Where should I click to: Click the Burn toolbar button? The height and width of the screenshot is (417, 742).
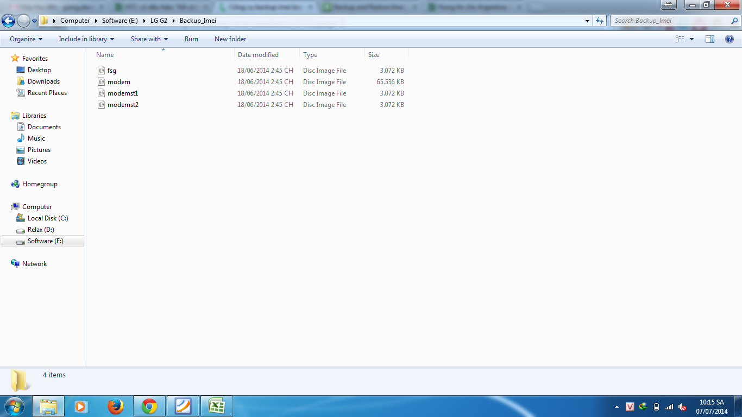tap(191, 39)
